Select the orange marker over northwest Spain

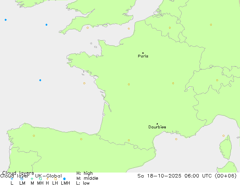click(34, 136)
